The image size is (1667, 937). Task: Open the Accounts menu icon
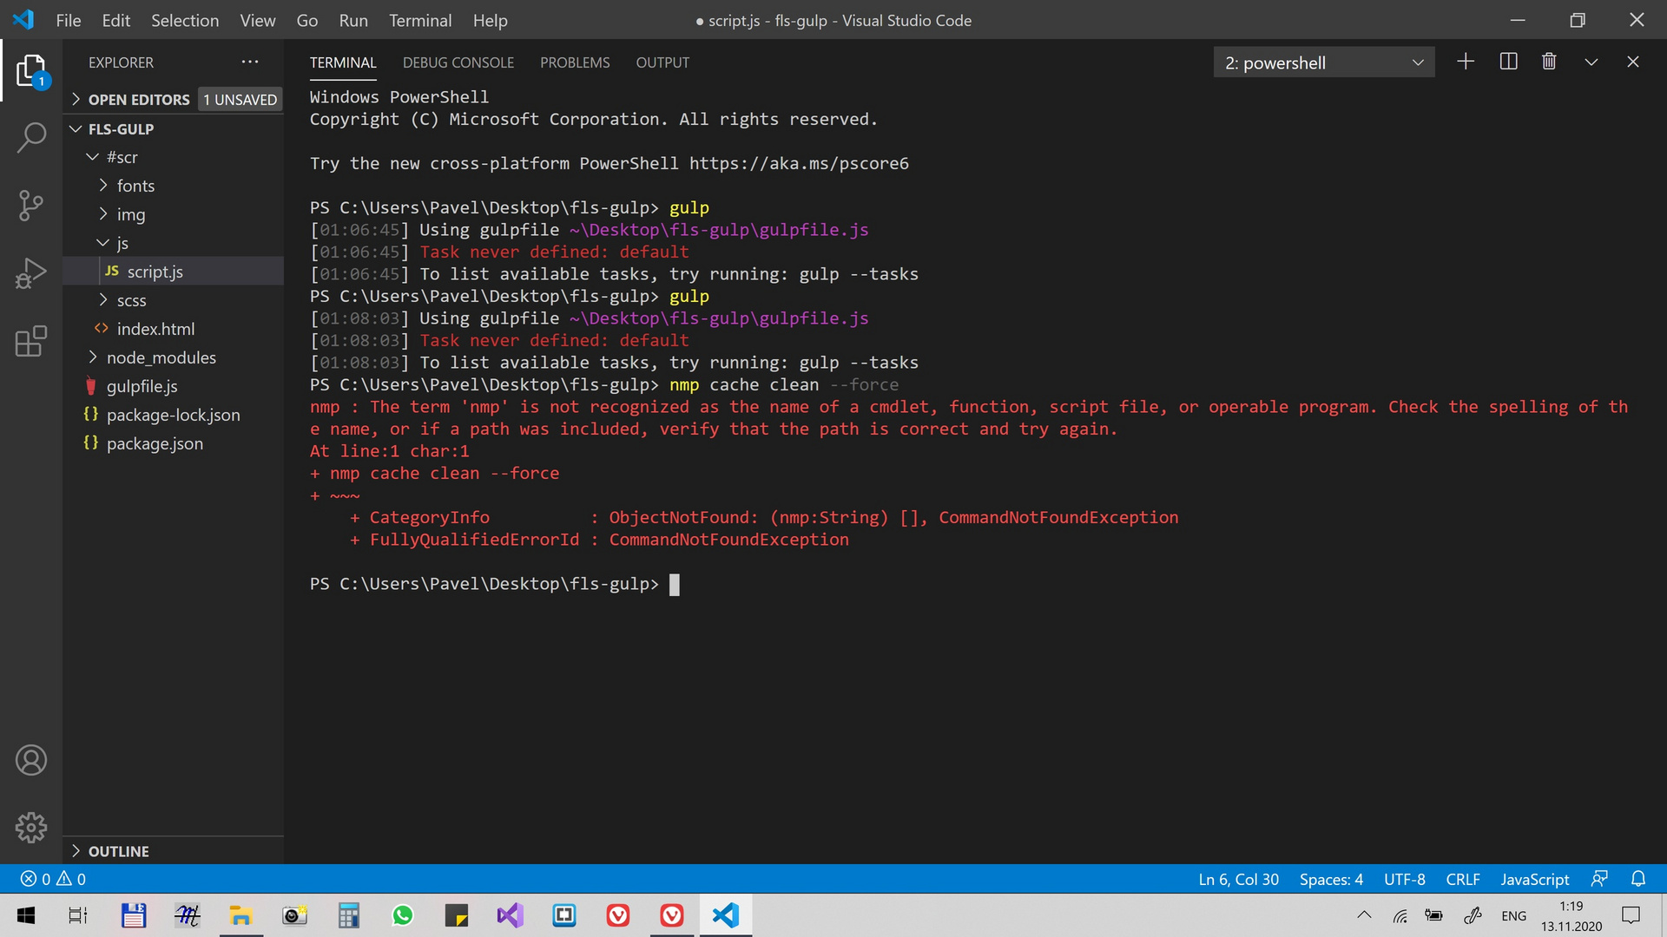coord(31,760)
